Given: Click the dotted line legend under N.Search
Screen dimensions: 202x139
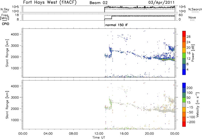Looking at the screenshot, I should coord(195,12).
